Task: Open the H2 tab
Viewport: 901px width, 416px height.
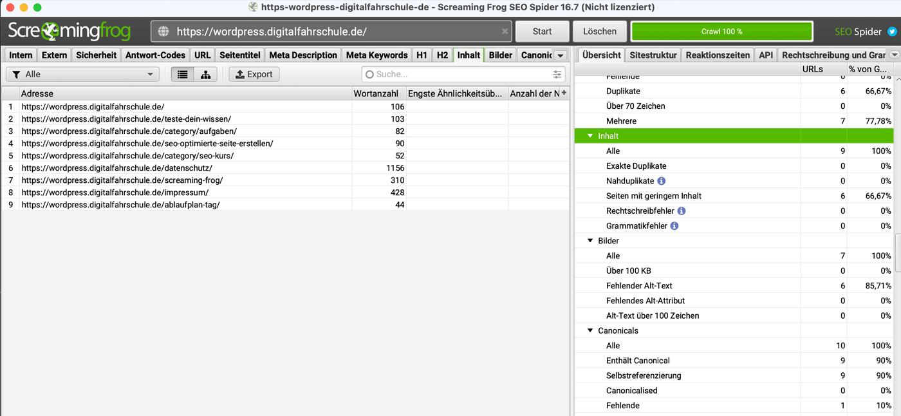Action: click(442, 55)
